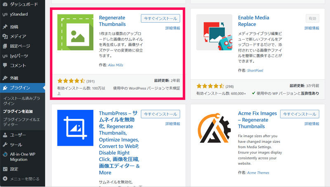Image resolution: width=330 pixels, height=187 pixels.
Task: Open Acme Fix Images title link
Action: (x=257, y=120)
